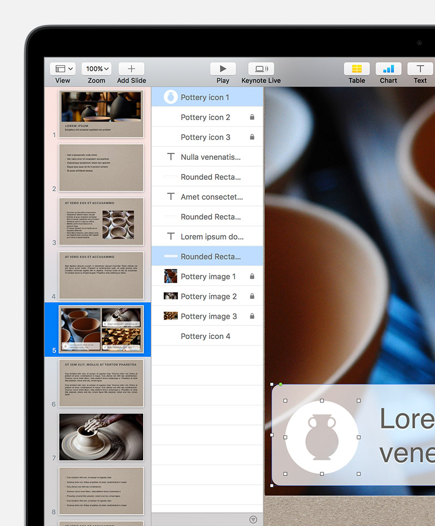435x526 pixels.
Task: Toggle the lock on Pottery image 1
Action: [x=252, y=277]
